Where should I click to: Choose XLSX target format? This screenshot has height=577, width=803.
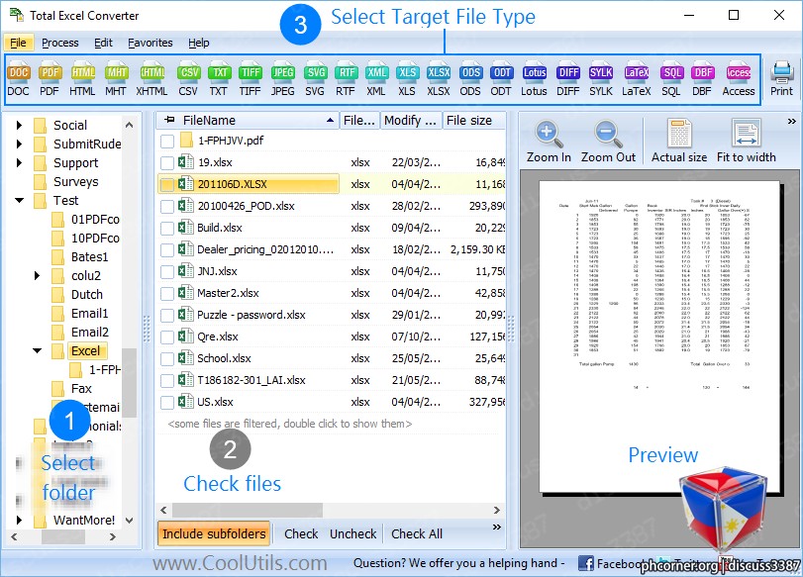coord(439,80)
